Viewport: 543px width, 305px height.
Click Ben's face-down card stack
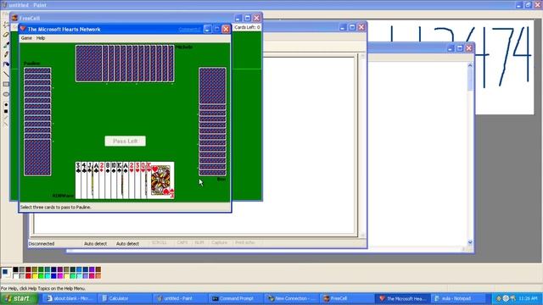coord(213,122)
